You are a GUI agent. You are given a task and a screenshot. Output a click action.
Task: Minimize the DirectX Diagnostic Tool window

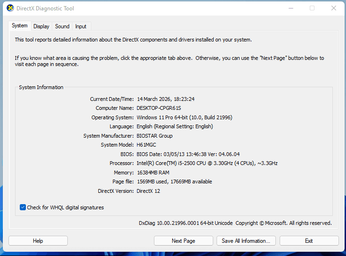(x=291, y=8)
